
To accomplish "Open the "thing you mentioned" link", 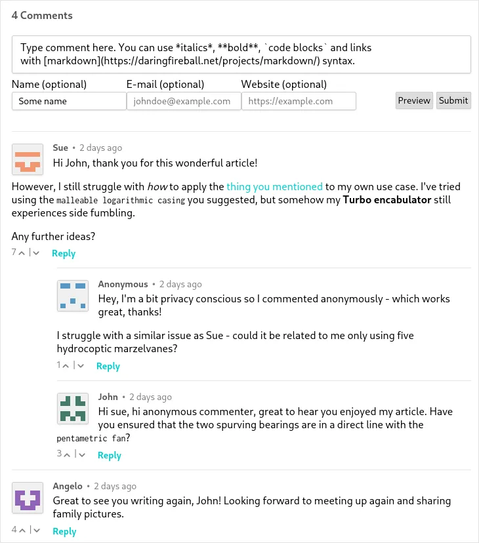I will coord(274,186).
